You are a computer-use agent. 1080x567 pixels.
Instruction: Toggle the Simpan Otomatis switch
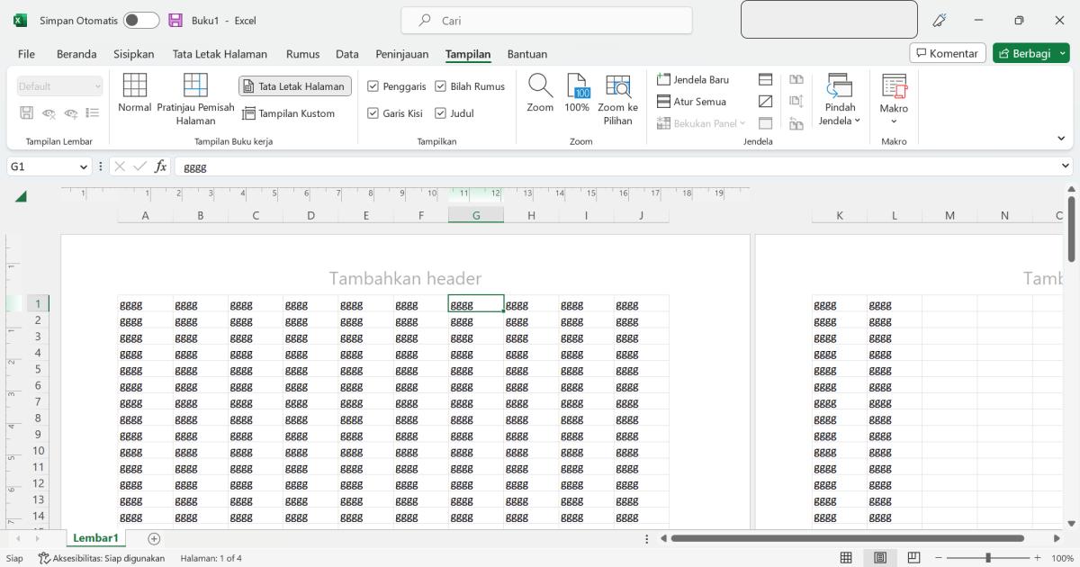click(x=140, y=20)
